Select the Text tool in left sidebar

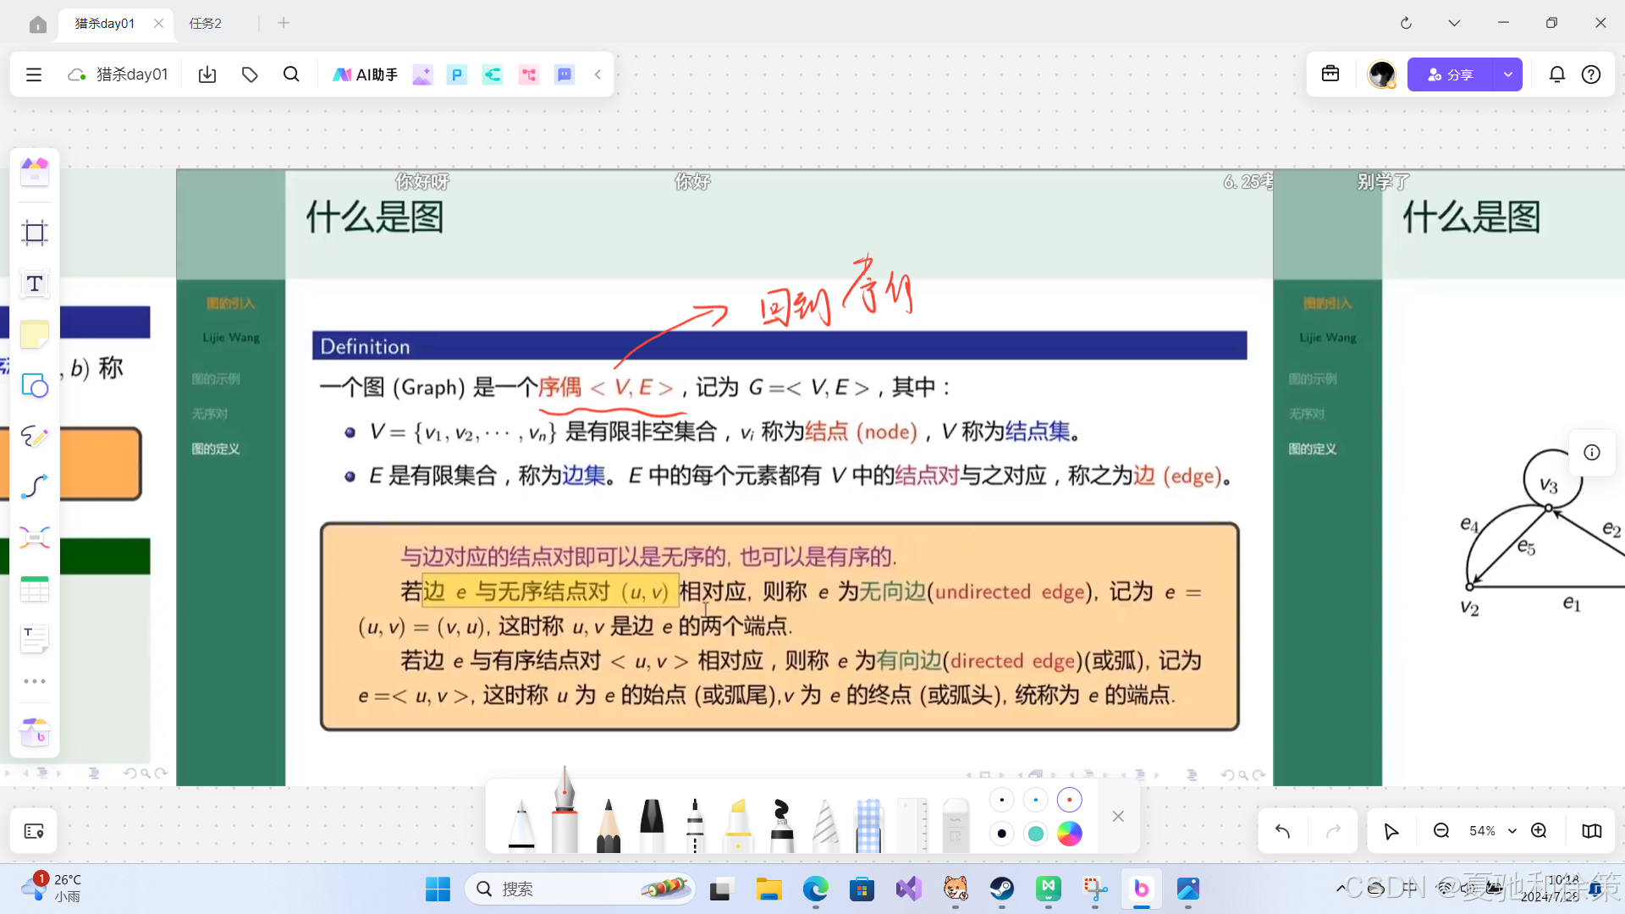(35, 284)
